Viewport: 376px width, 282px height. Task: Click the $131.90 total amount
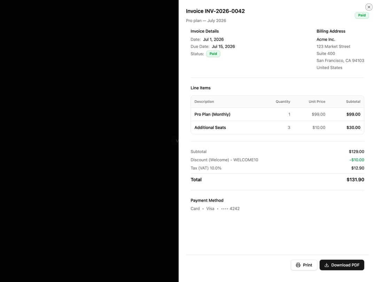point(355,180)
